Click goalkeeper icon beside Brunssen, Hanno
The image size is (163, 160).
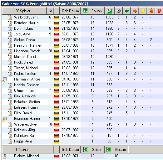(x=4, y=119)
